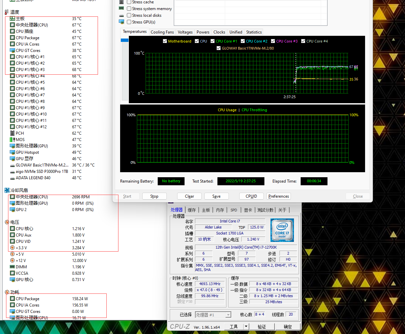Viewport: 405px width, 334px height.
Task: Click the Clear button
Action: tap(189, 196)
